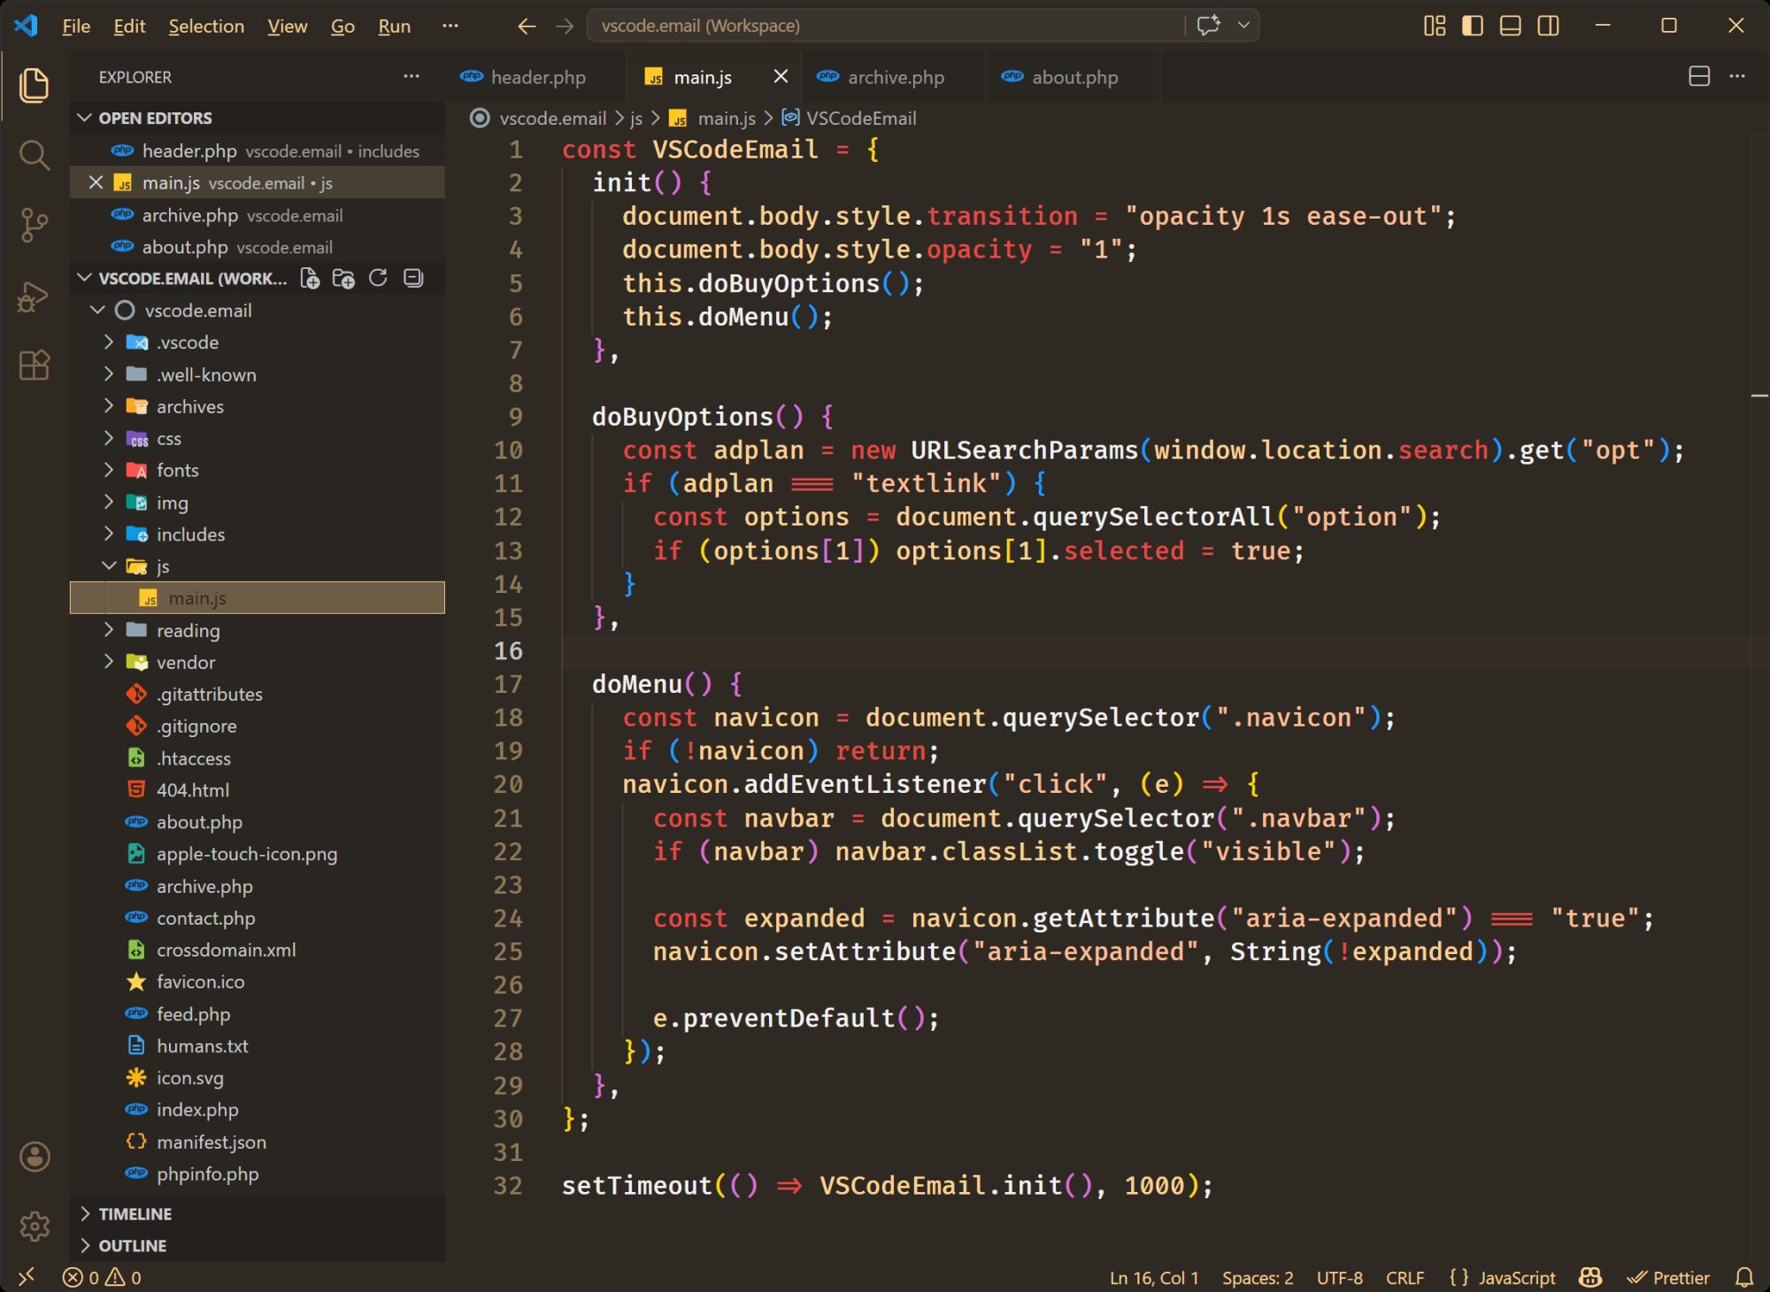
Task: Open notifications bell in status bar
Action: tap(1743, 1277)
